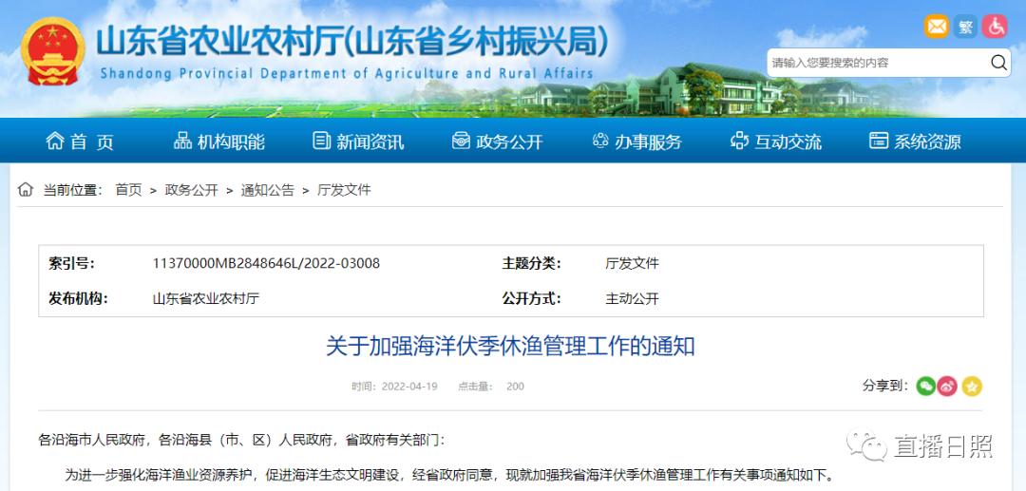
Task: Click the 机构职能 organization chart icon
Action: [x=182, y=141]
